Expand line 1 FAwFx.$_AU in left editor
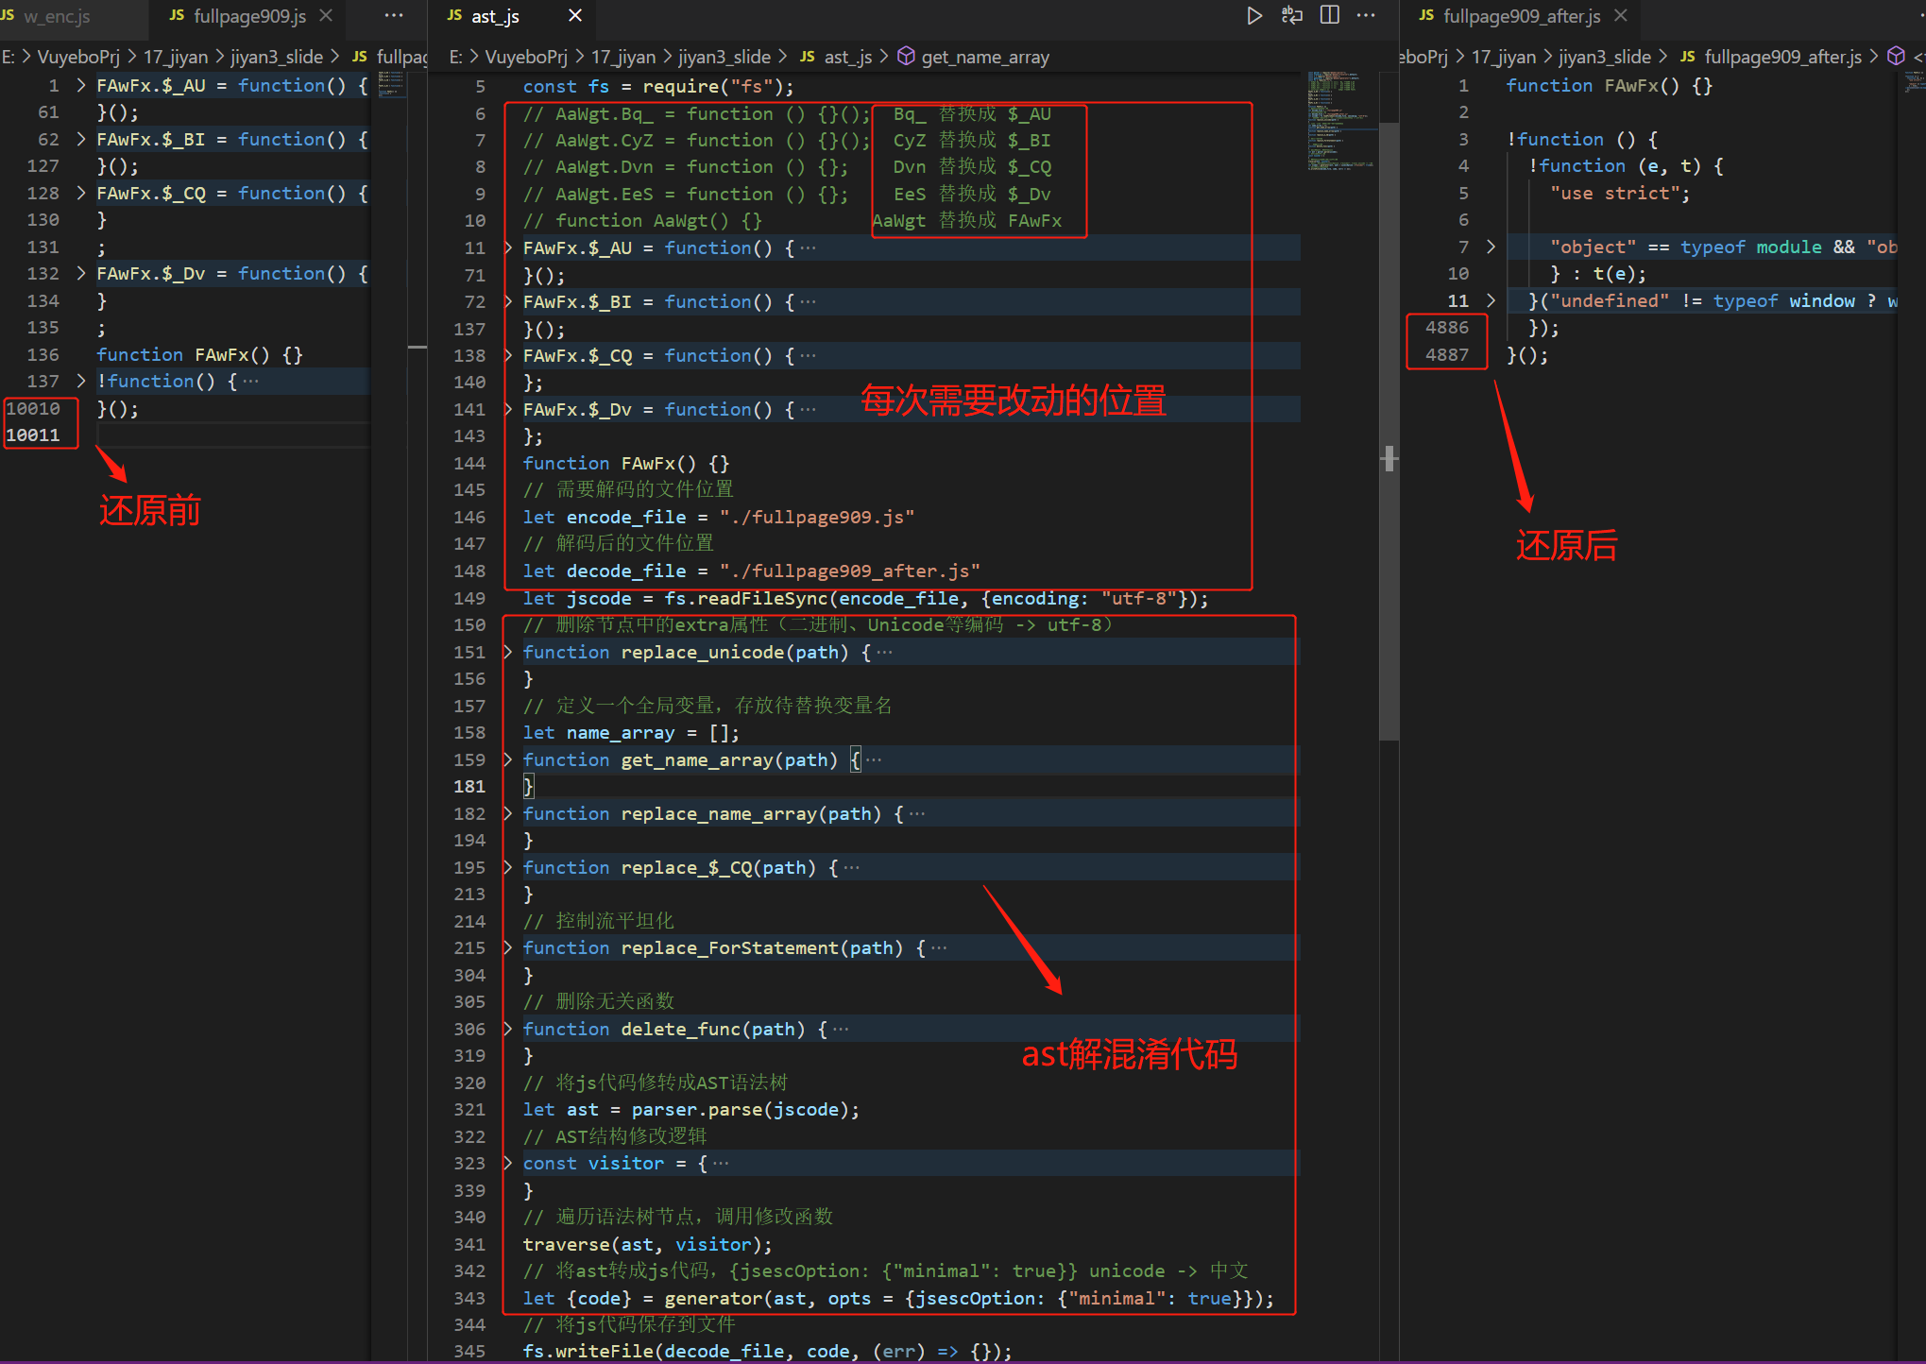Viewport: 1926px width, 1364px height. 81,86
